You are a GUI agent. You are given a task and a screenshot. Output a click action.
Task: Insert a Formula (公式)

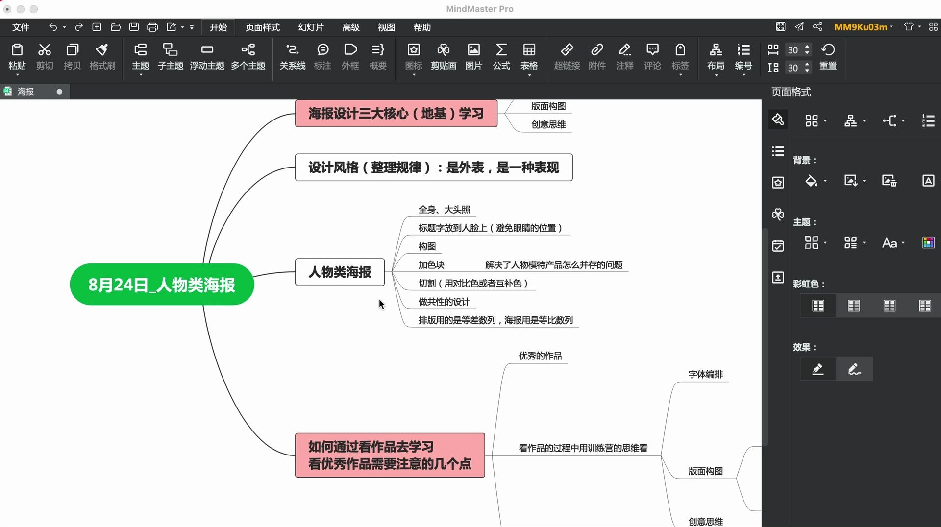(x=501, y=57)
